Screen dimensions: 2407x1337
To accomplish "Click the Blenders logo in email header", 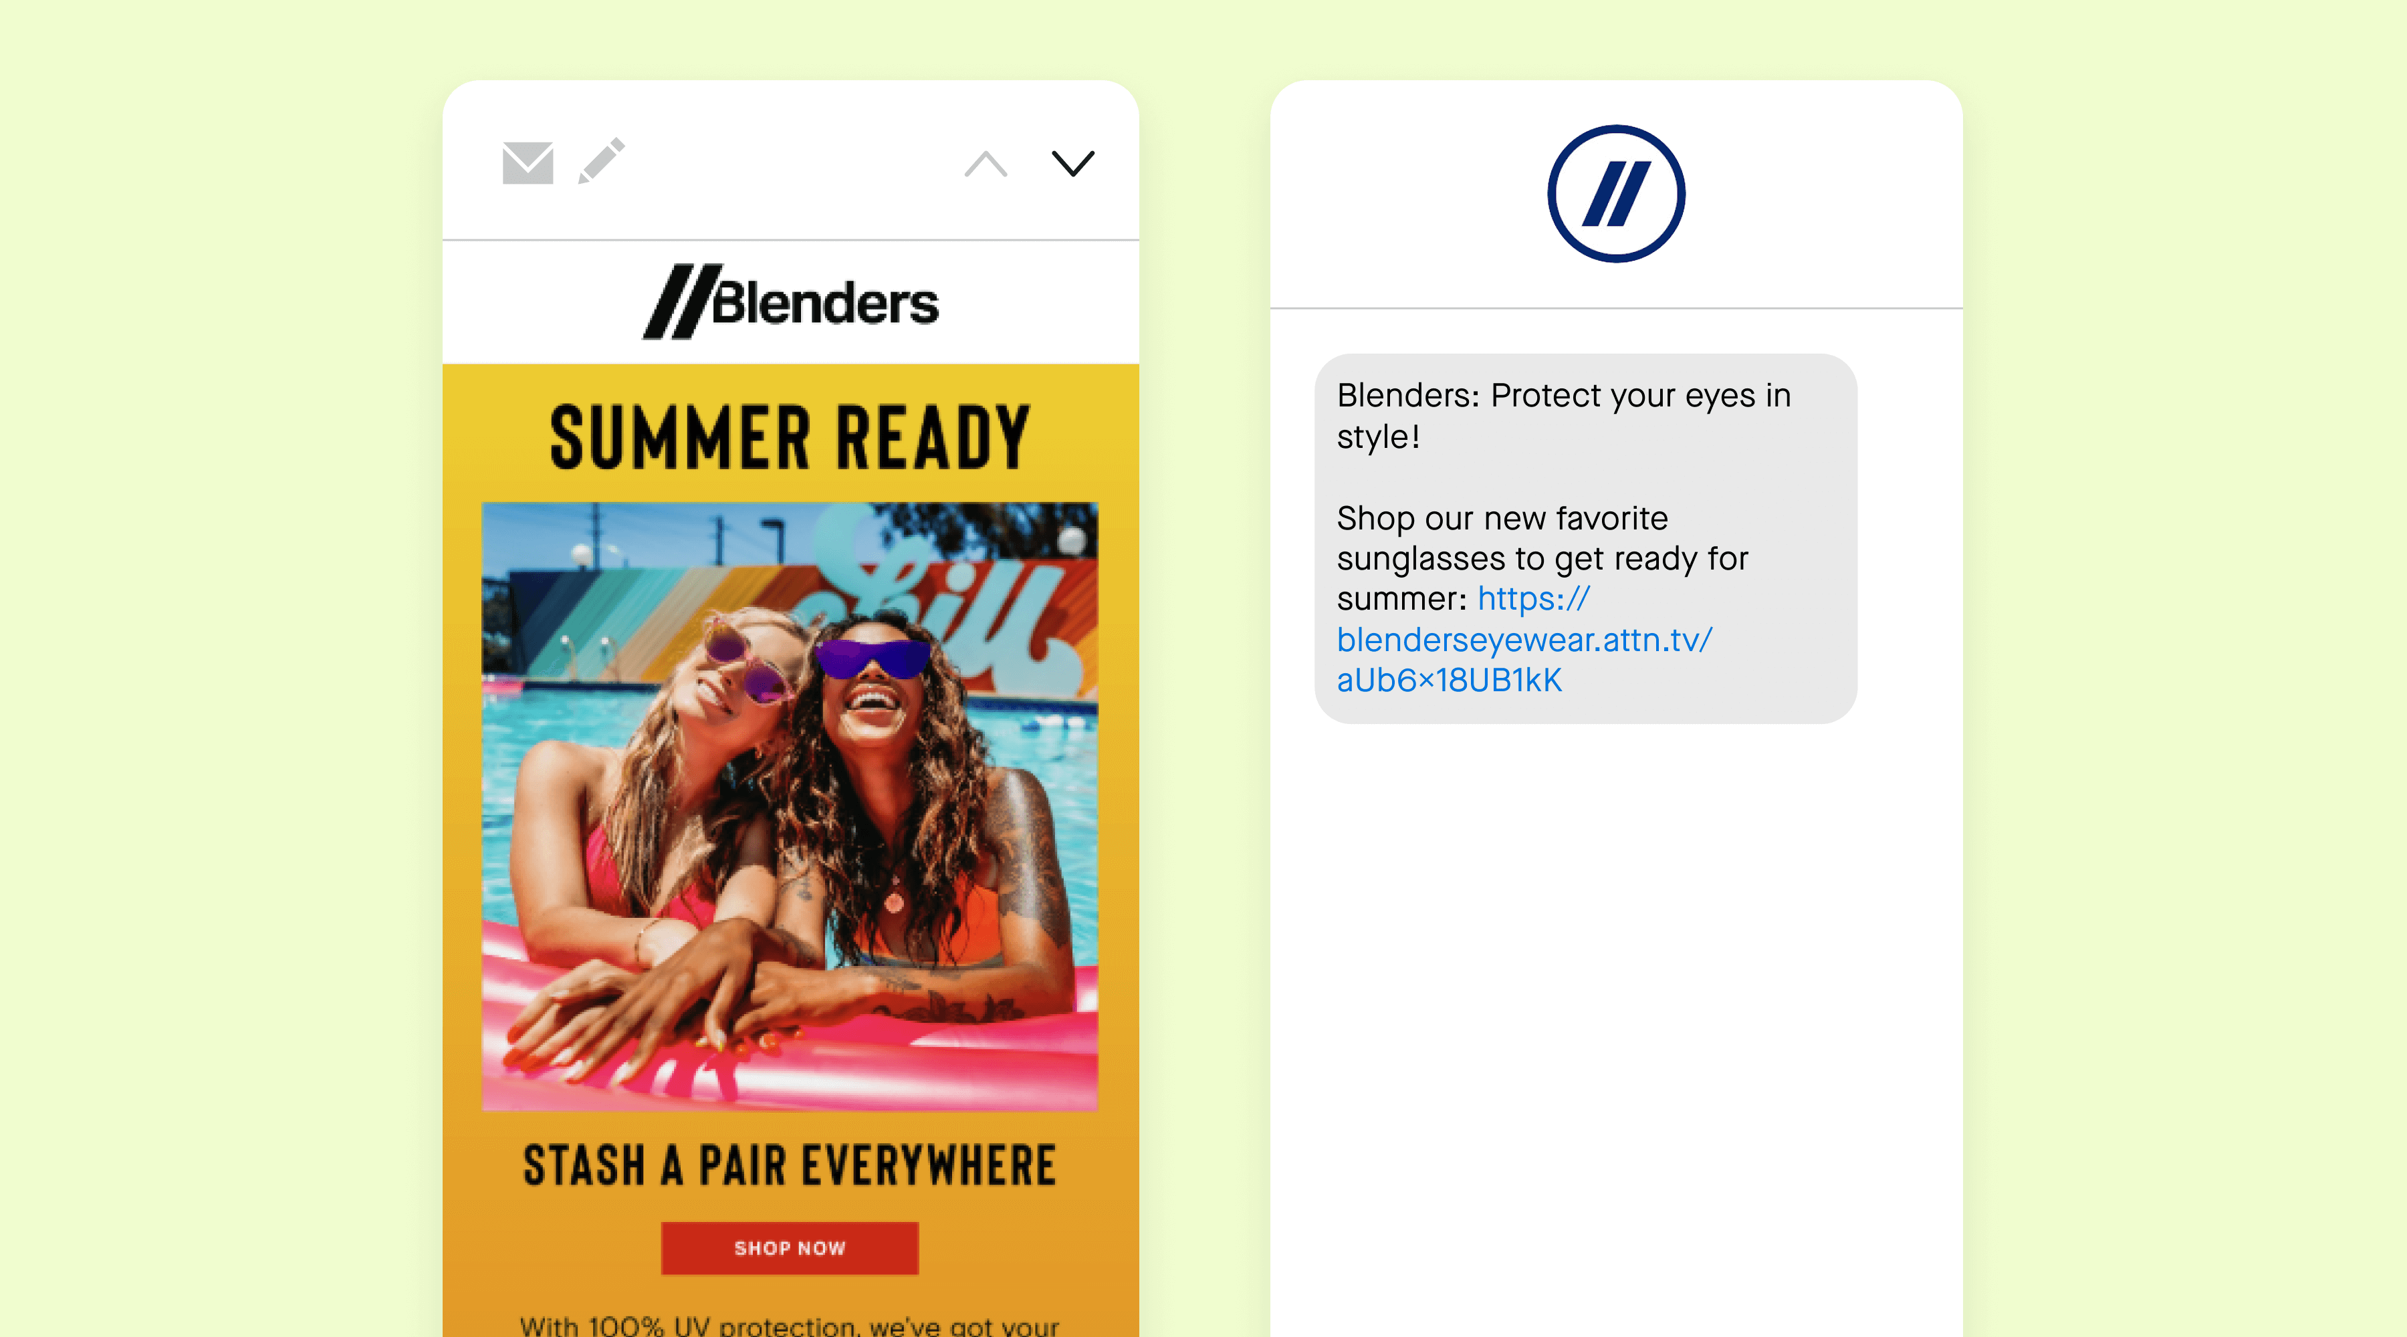I will (790, 301).
